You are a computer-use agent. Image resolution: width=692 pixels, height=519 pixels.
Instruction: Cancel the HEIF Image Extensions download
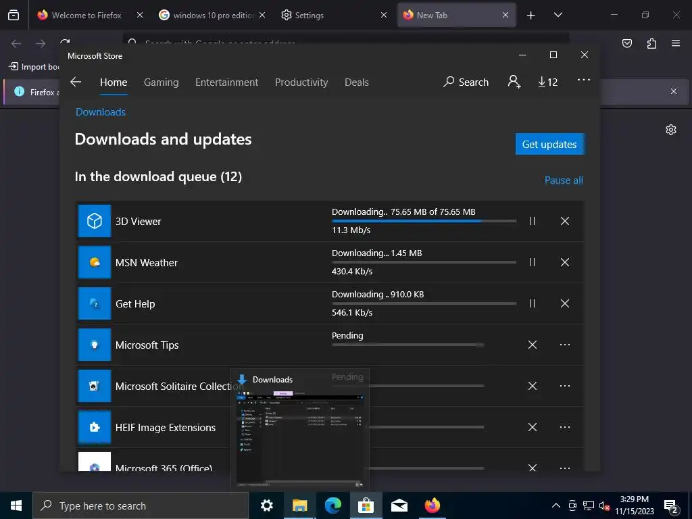pos(533,427)
